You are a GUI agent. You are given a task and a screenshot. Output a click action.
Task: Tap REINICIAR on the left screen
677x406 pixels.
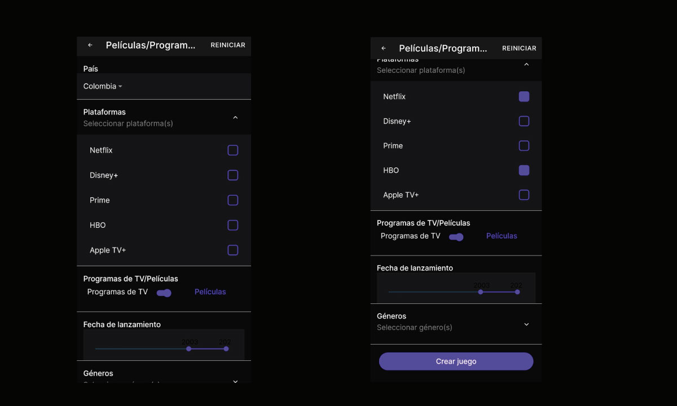click(228, 45)
